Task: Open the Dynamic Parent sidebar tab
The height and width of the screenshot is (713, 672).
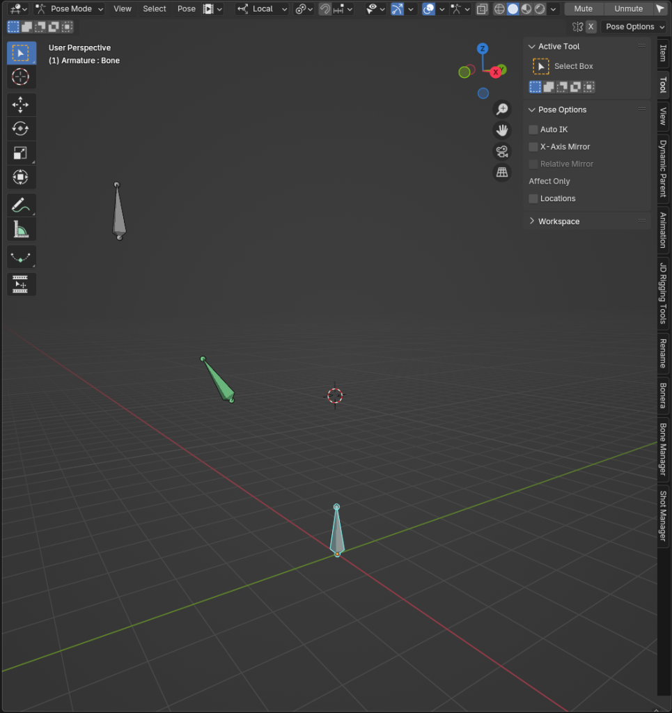Action: tap(664, 169)
